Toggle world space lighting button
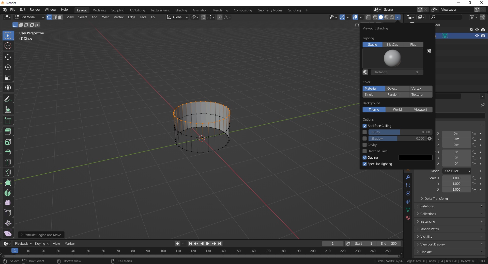This screenshot has width=488, height=264. click(365, 72)
